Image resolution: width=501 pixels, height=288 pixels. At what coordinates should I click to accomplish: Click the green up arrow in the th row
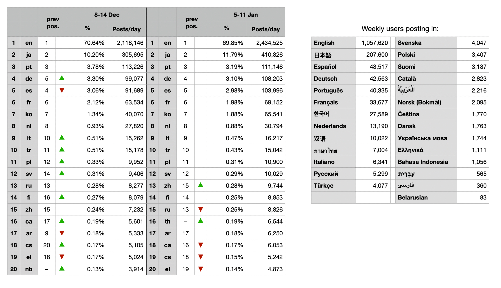click(x=200, y=221)
